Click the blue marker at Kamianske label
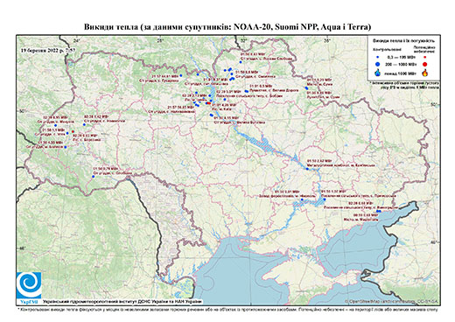This screenshot has height=322, width=455. pyautogui.click(x=307, y=169)
